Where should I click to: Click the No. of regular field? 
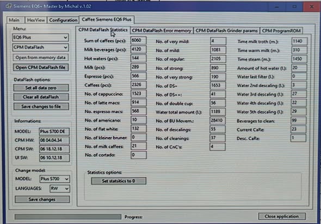click(x=218, y=59)
